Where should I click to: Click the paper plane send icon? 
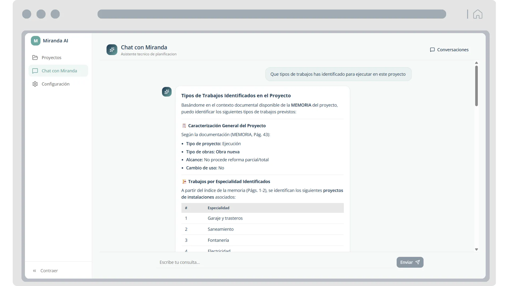point(418,262)
